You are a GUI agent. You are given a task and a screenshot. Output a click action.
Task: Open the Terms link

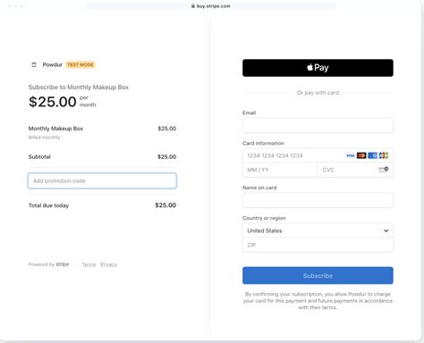click(89, 264)
